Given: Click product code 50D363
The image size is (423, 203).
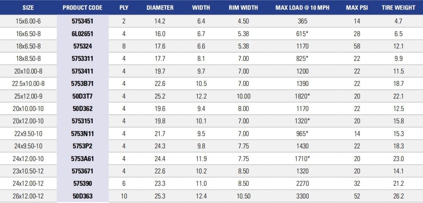Looking at the screenshot, I should click(82, 196).
